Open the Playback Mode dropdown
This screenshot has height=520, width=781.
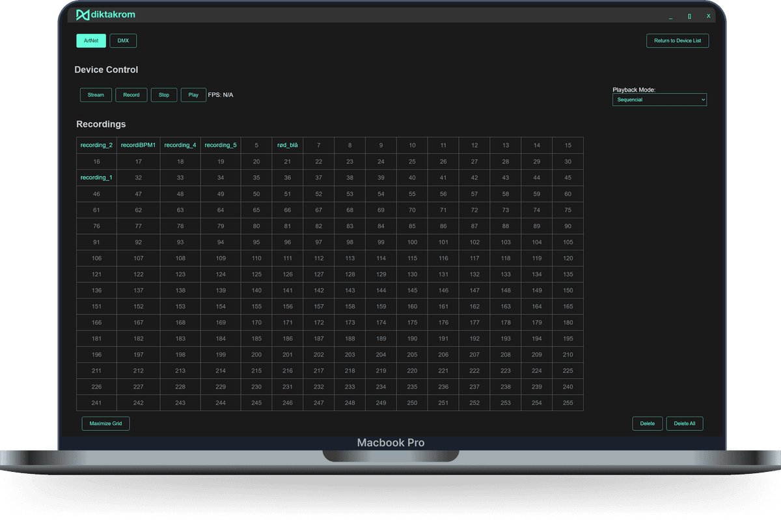pos(659,99)
